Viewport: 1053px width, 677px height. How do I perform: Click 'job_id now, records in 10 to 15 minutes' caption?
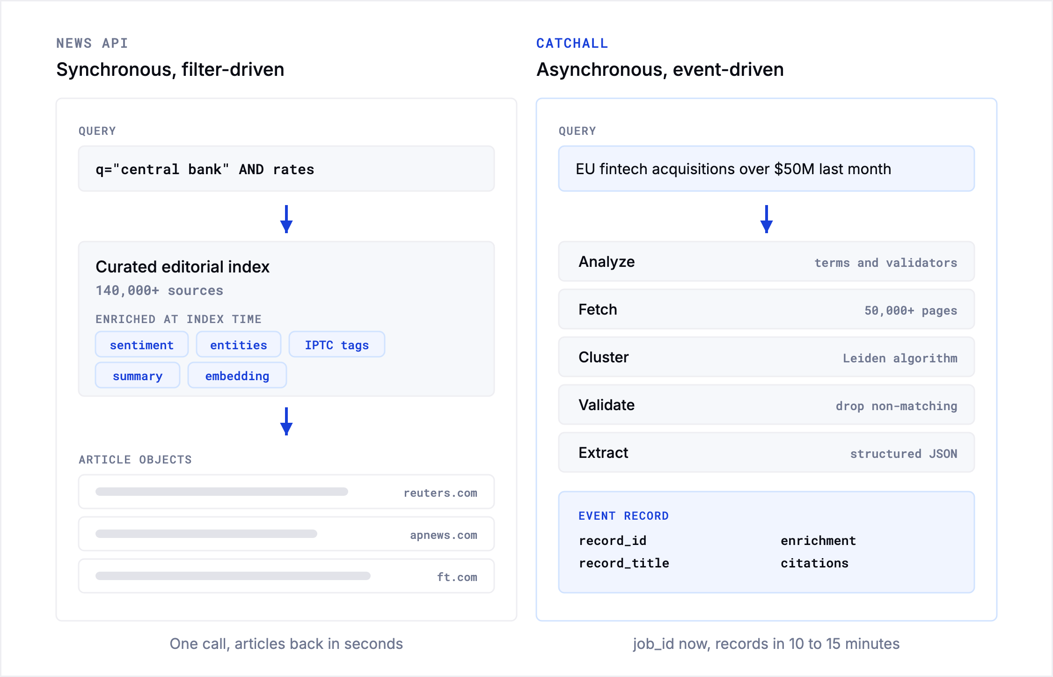point(766,644)
